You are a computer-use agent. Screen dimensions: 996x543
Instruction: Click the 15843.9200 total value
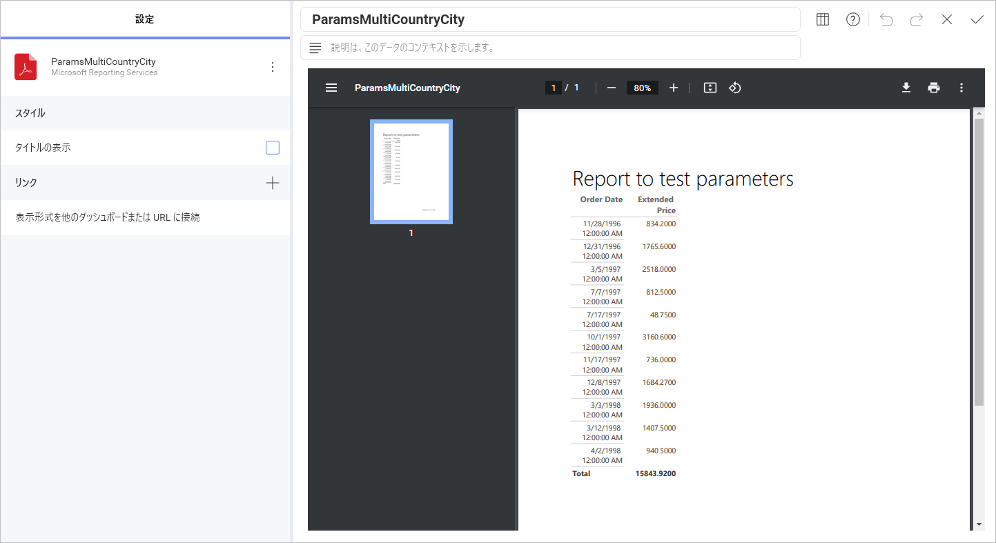click(656, 473)
